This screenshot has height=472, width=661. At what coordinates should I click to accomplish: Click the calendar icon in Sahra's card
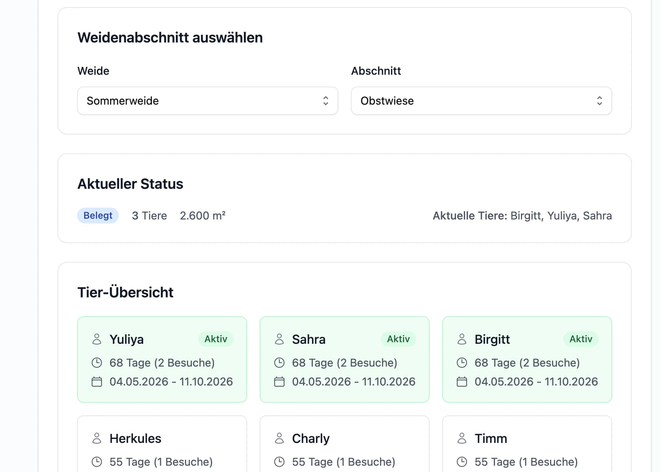[279, 382]
